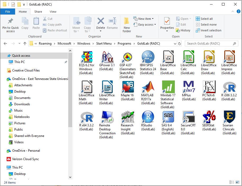242x186 pixels.
Task: Select the RStudio shortcut icon
Action: [x=148, y=117]
